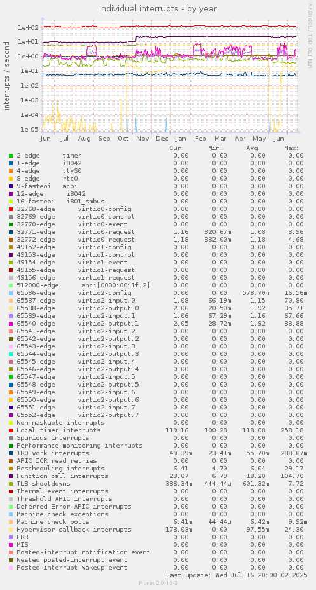The height and width of the screenshot is (590, 316).
Task: Click the light blue virtio2-config swatch
Action: 11,292
